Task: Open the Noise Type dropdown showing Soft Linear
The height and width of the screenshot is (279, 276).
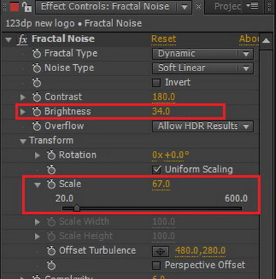Action: [x=203, y=68]
